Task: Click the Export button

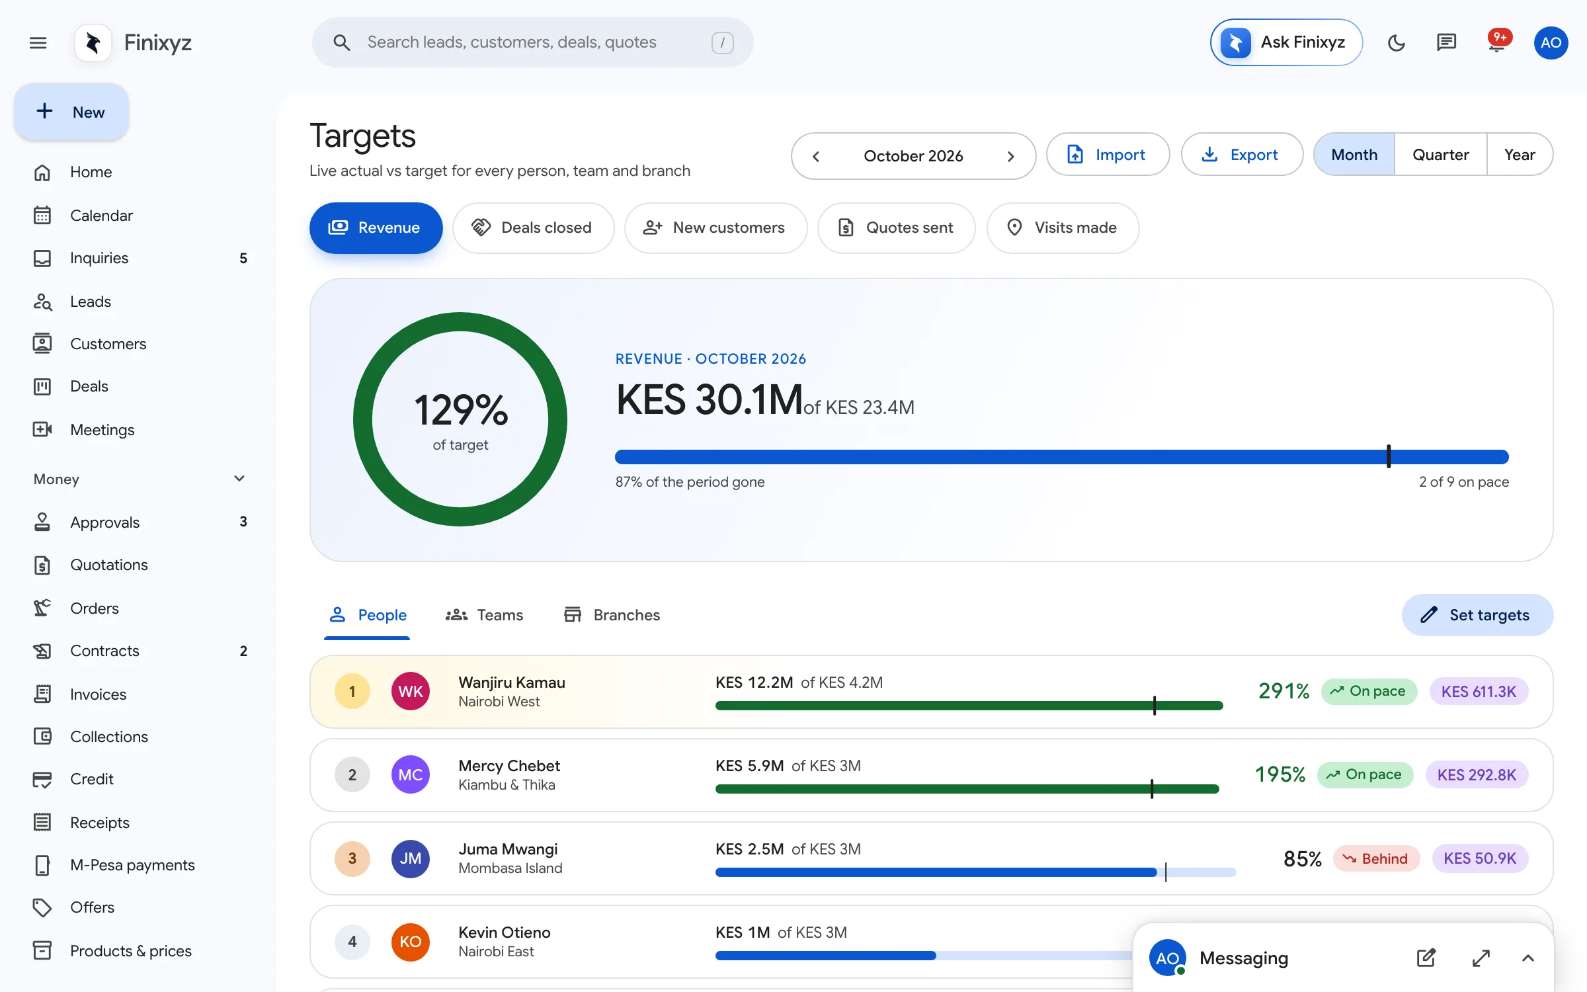Action: coord(1242,155)
